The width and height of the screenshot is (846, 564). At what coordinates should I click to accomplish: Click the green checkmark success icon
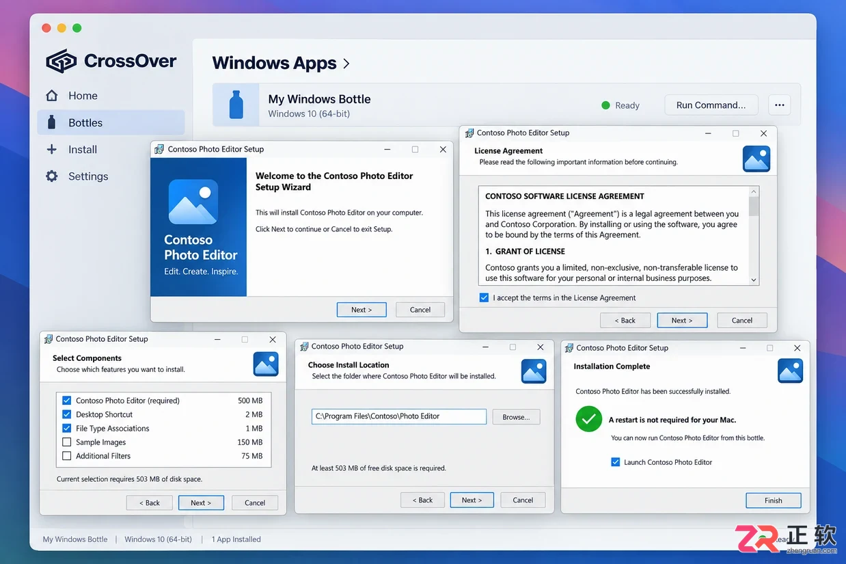coord(588,419)
